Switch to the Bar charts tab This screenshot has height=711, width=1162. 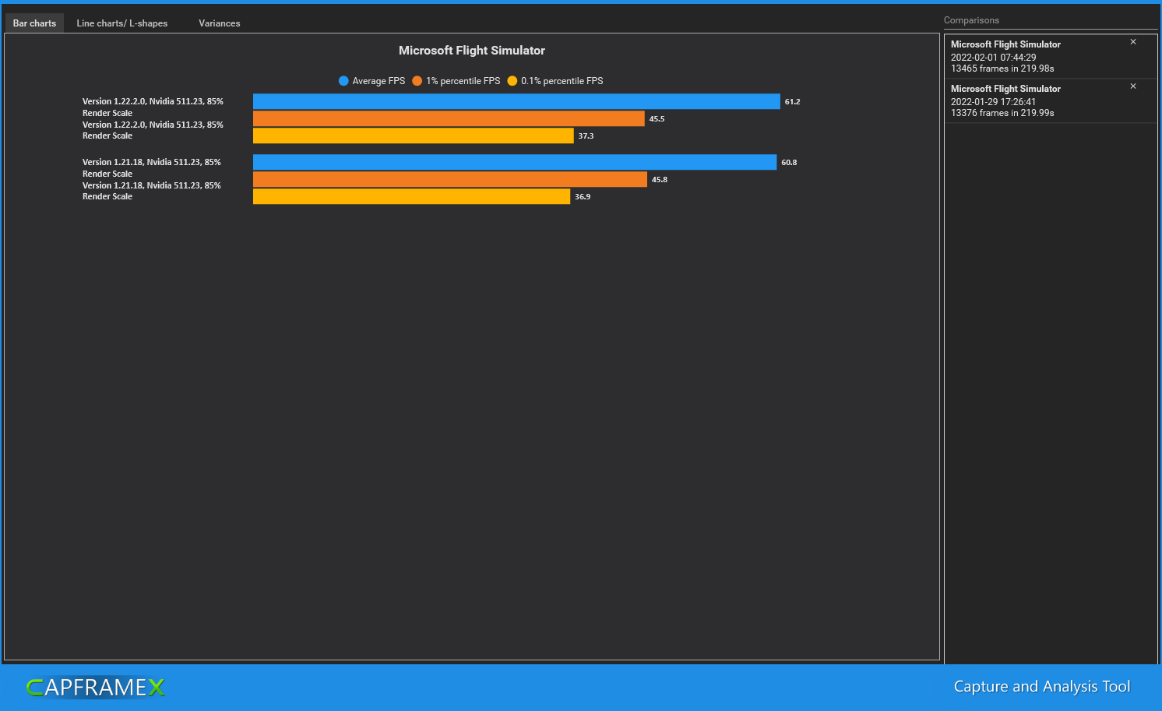34,23
